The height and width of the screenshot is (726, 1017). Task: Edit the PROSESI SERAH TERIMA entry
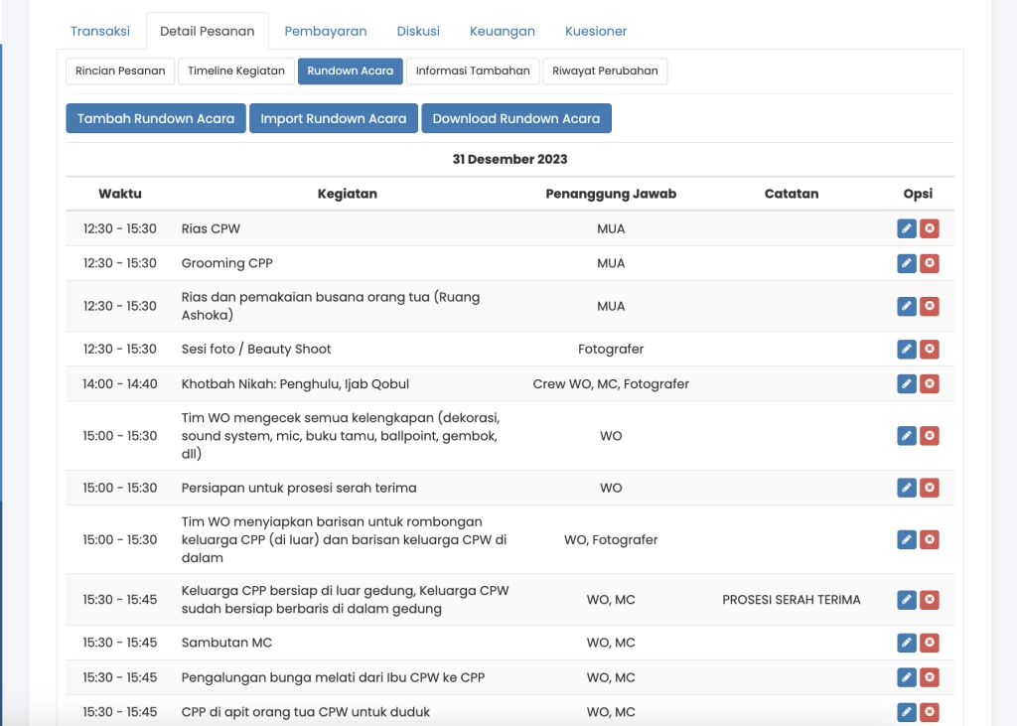(906, 600)
